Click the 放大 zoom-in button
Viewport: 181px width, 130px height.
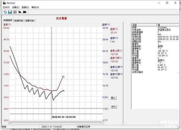coord(114,106)
